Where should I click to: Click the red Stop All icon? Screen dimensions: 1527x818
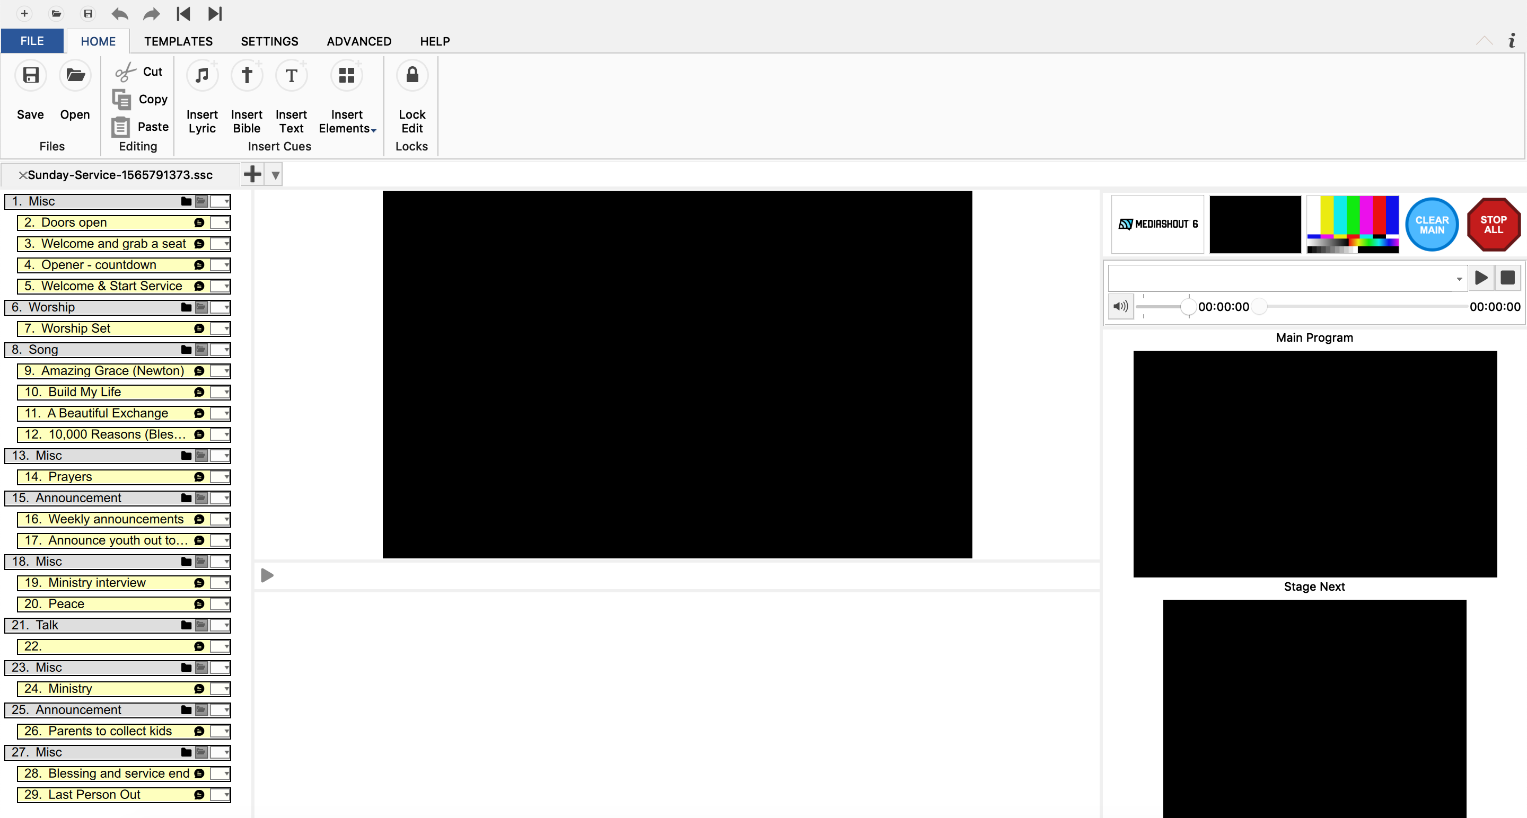click(x=1493, y=225)
